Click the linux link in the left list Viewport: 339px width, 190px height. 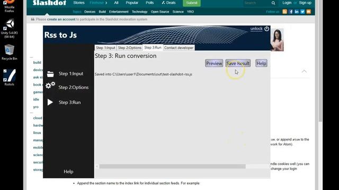[x=37, y=132]
